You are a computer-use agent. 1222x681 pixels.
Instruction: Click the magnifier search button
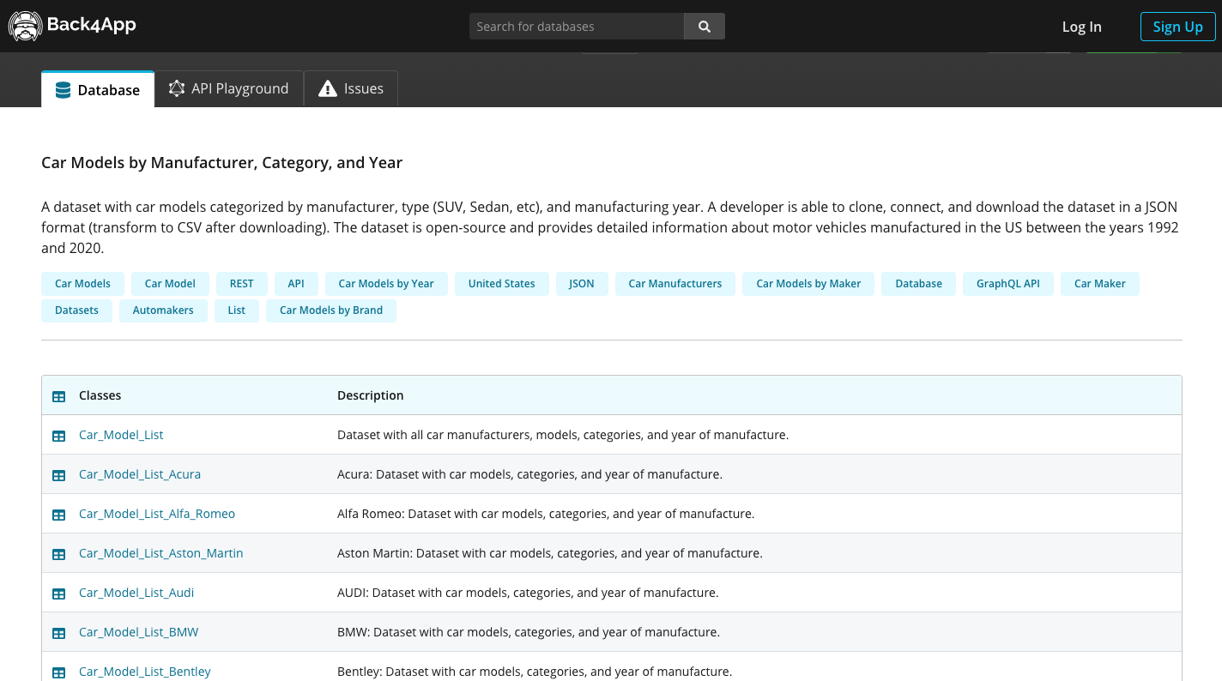click(x=705, y=27)
